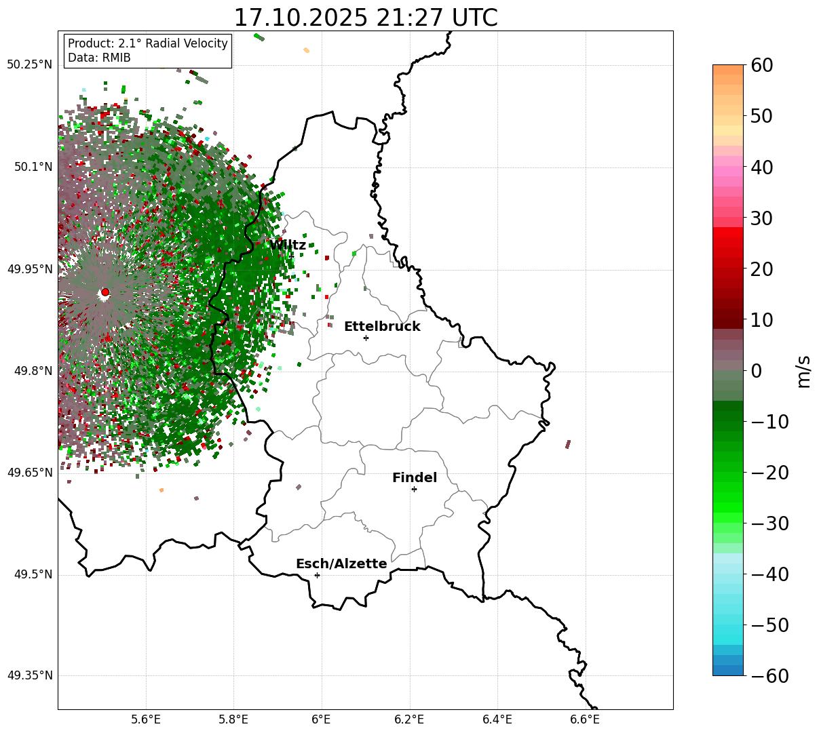Click the −10 value on the colorbar
819x733 pixels.
(770, 422)
